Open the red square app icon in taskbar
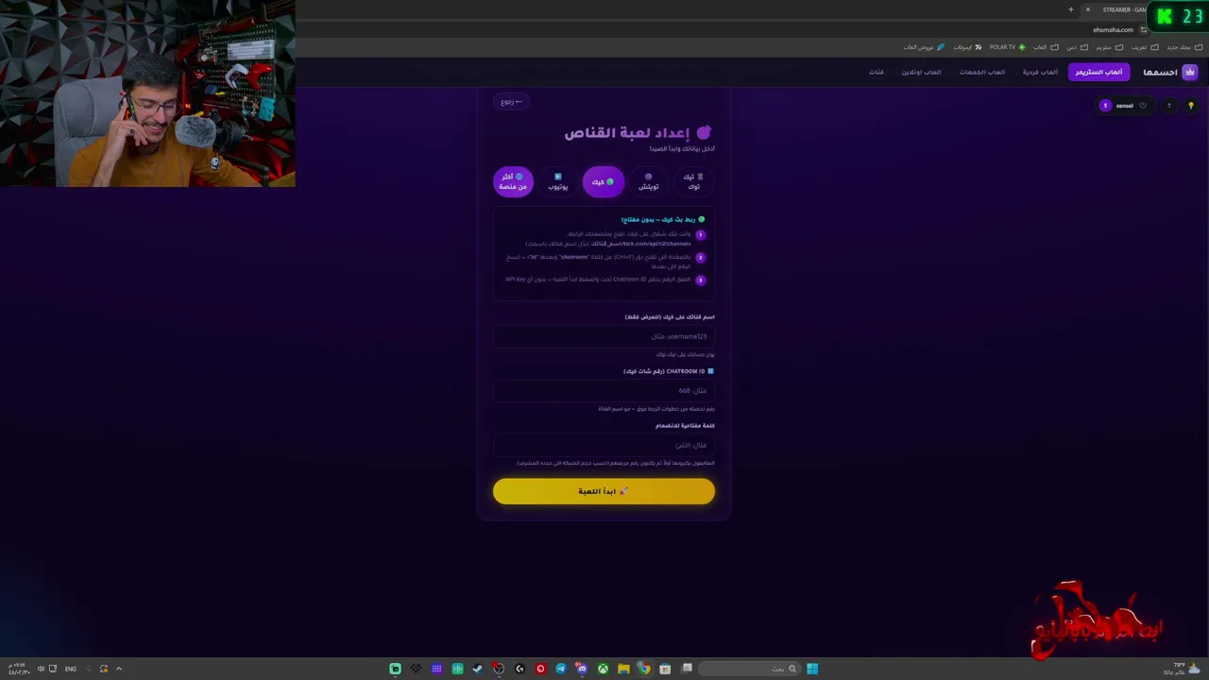The width and height of the screenshot is (1209, 680). (x=540, y=669)
